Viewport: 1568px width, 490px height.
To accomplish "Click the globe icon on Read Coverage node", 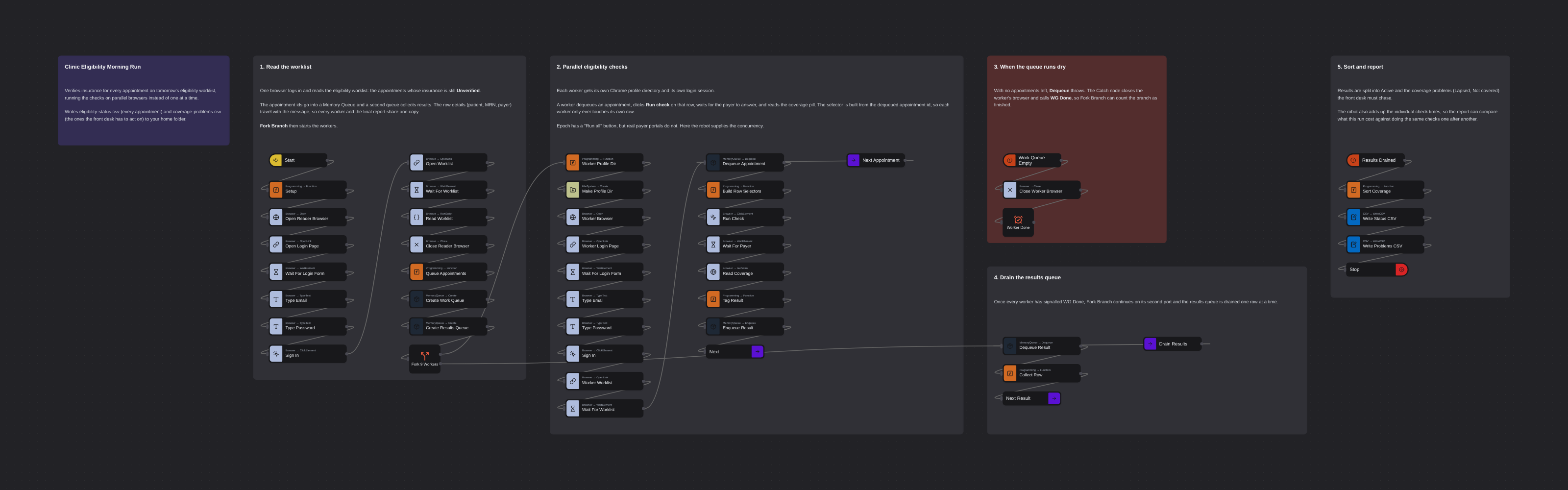I will 713,272.
